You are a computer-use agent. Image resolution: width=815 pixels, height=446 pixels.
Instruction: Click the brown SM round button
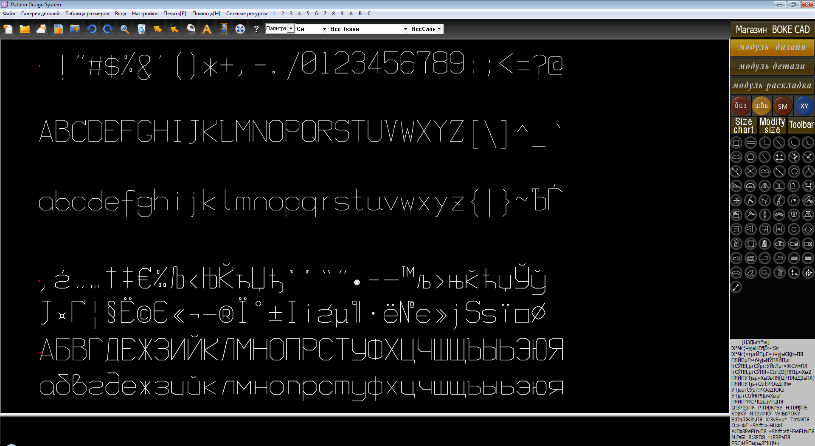(783, 106)
